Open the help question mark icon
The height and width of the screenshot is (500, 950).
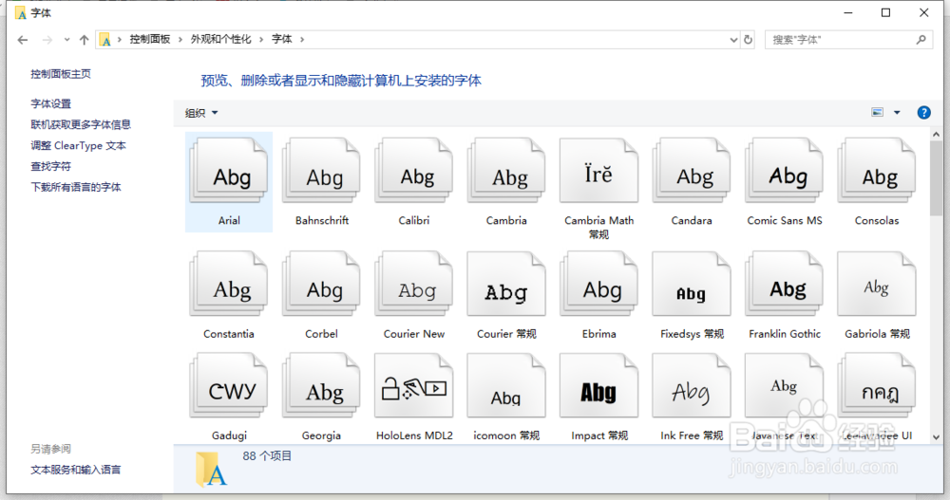(923, 113)
